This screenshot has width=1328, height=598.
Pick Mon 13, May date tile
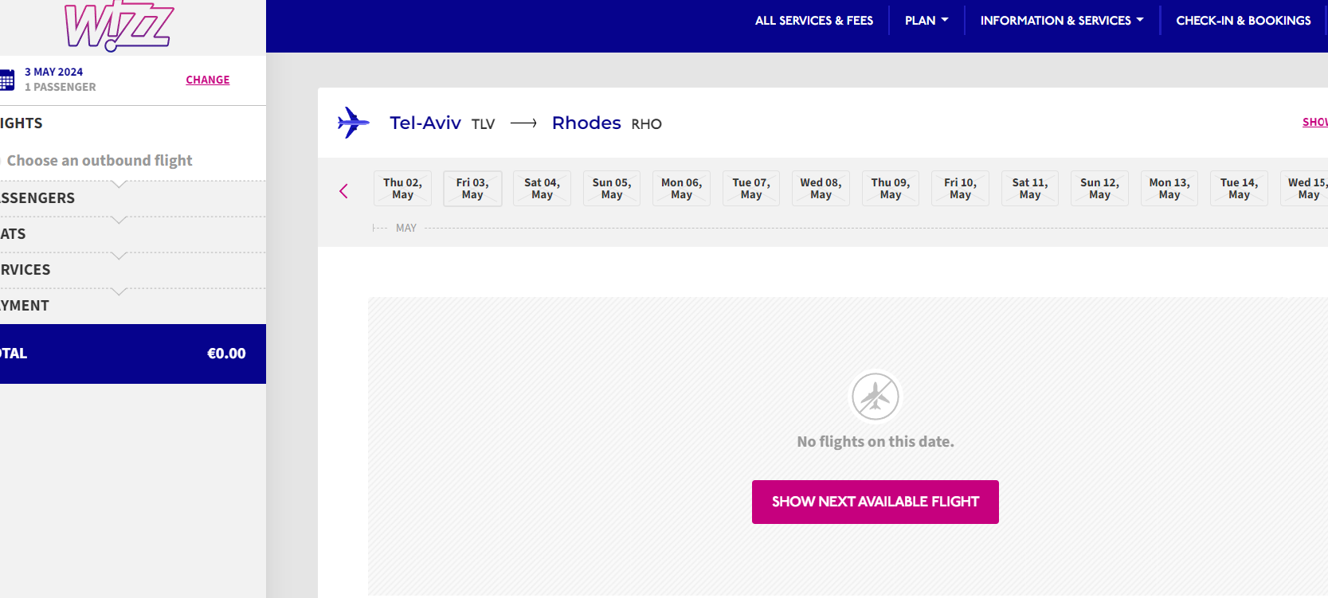[1169, 189]
